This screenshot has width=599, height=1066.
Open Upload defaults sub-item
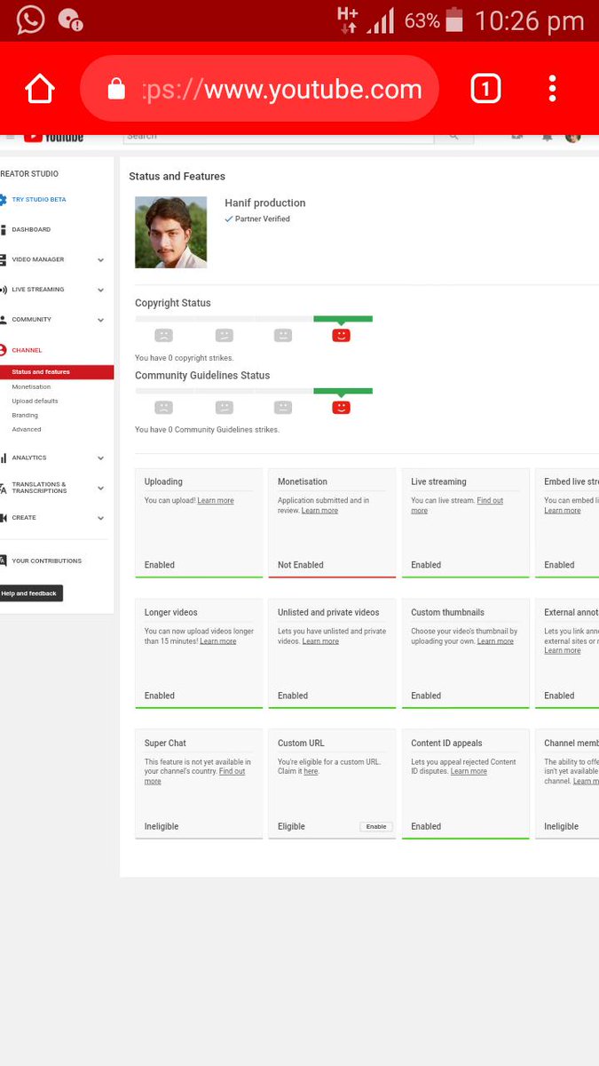coord(35,401)
